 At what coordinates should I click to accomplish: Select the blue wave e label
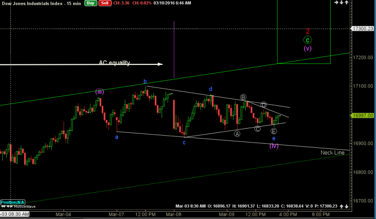pos(274,138)
